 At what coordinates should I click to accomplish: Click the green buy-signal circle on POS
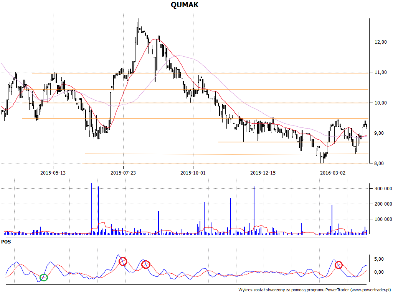[44, 278]
